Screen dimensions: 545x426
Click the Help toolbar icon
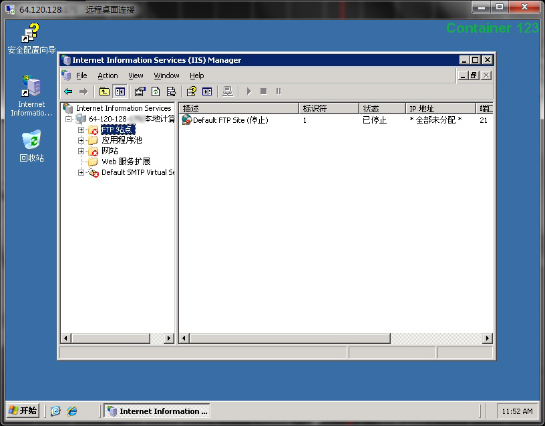coord(191,91)
